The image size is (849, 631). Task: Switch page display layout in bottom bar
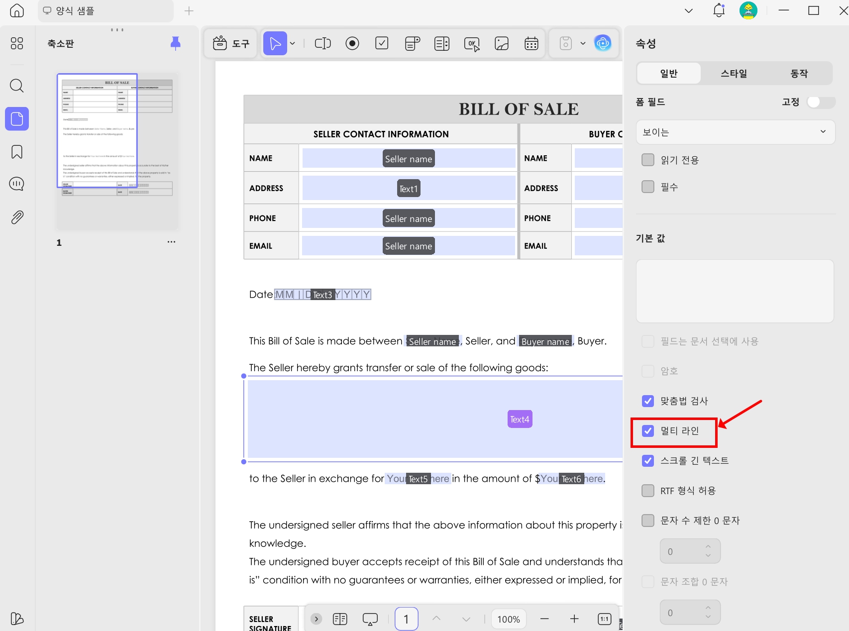click(340, 619)
